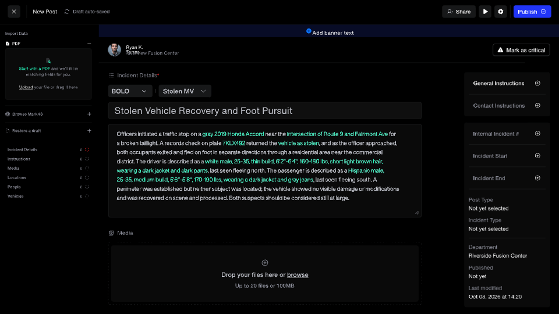Click highlighted 'gray 2019 Honda Accord' text

233,134
